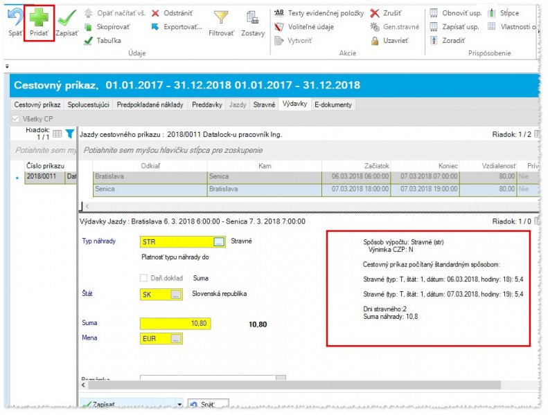This screenshot has height=415, width=548.
Task: Open the Typ náhrady lookup button
Action: point(218,242)
